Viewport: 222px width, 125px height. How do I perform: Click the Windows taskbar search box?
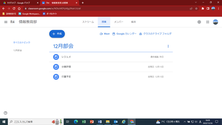coord(36,122)
